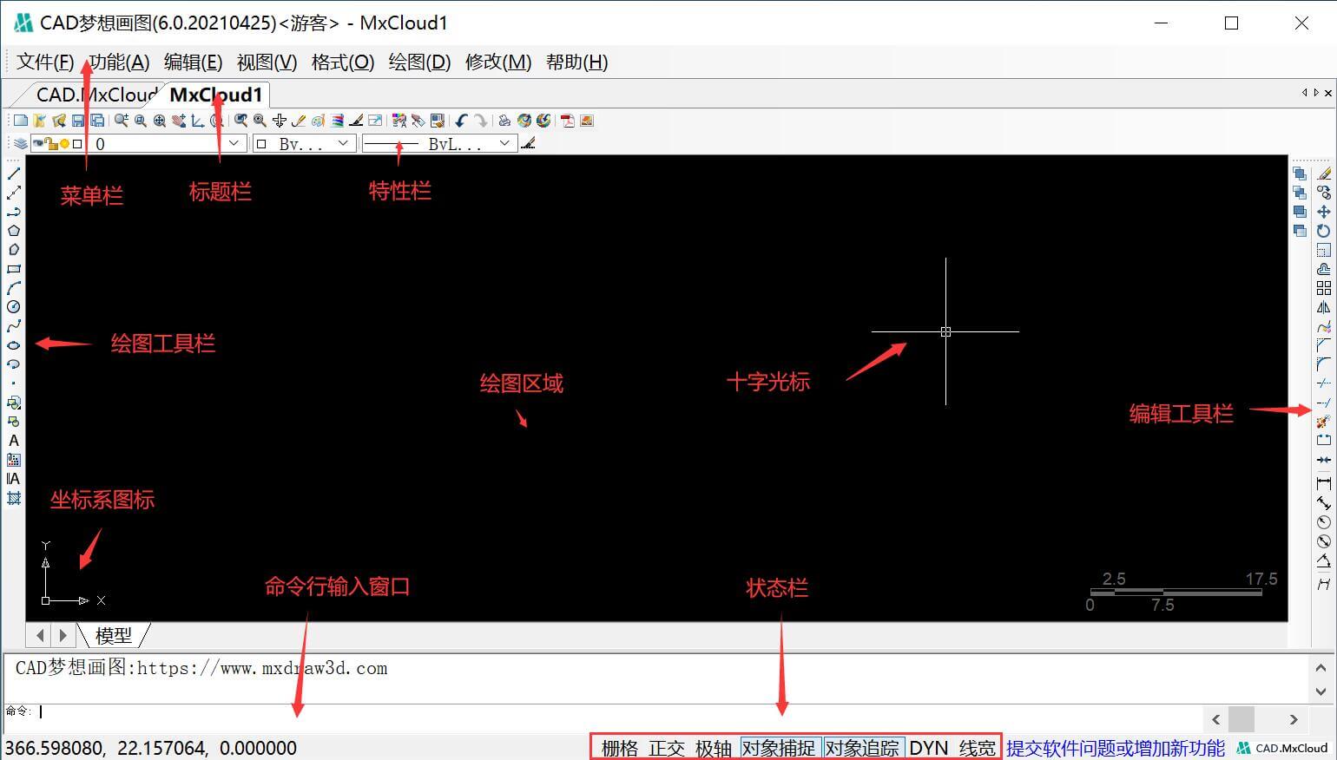The height and width of the screenshot is (760, 1337).
Task: Select the Polyline drawing tool
Action: pyautogui.click(x=14, y=212)
